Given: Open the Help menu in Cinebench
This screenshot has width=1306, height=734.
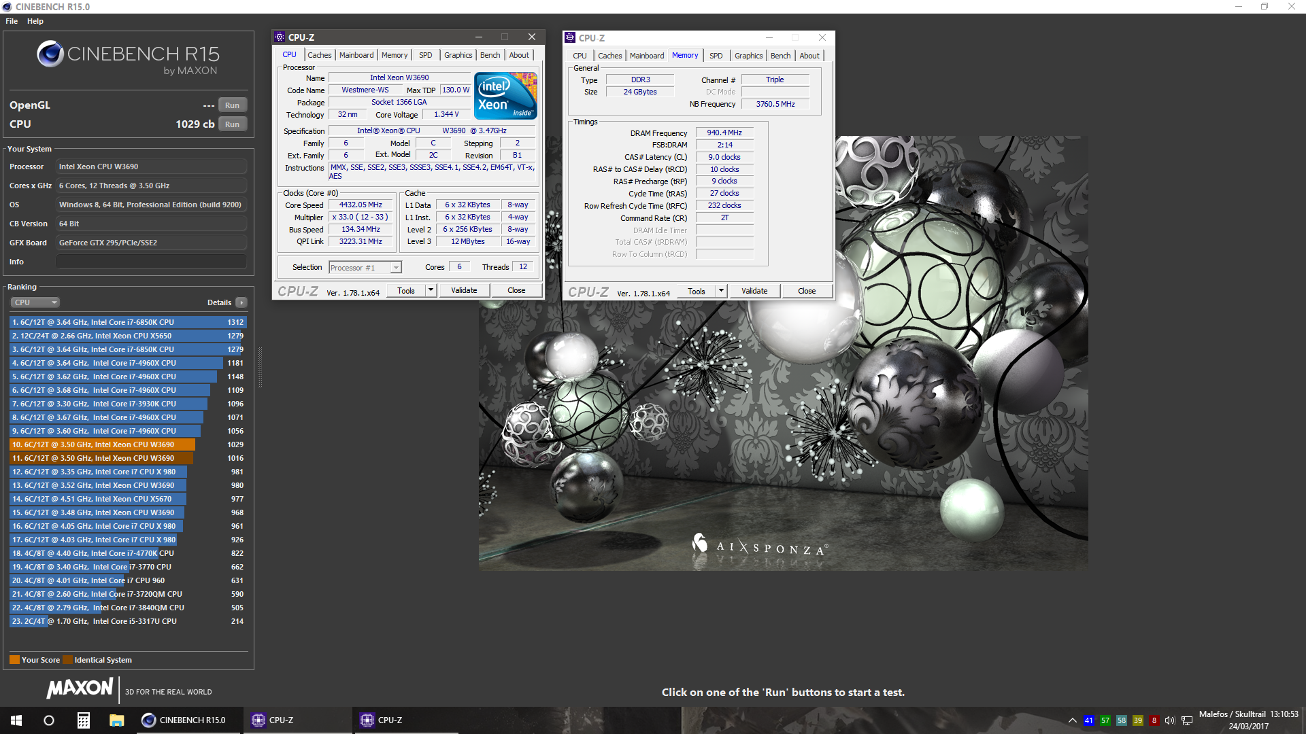Looking at the screenshot, I should [35, 21].
